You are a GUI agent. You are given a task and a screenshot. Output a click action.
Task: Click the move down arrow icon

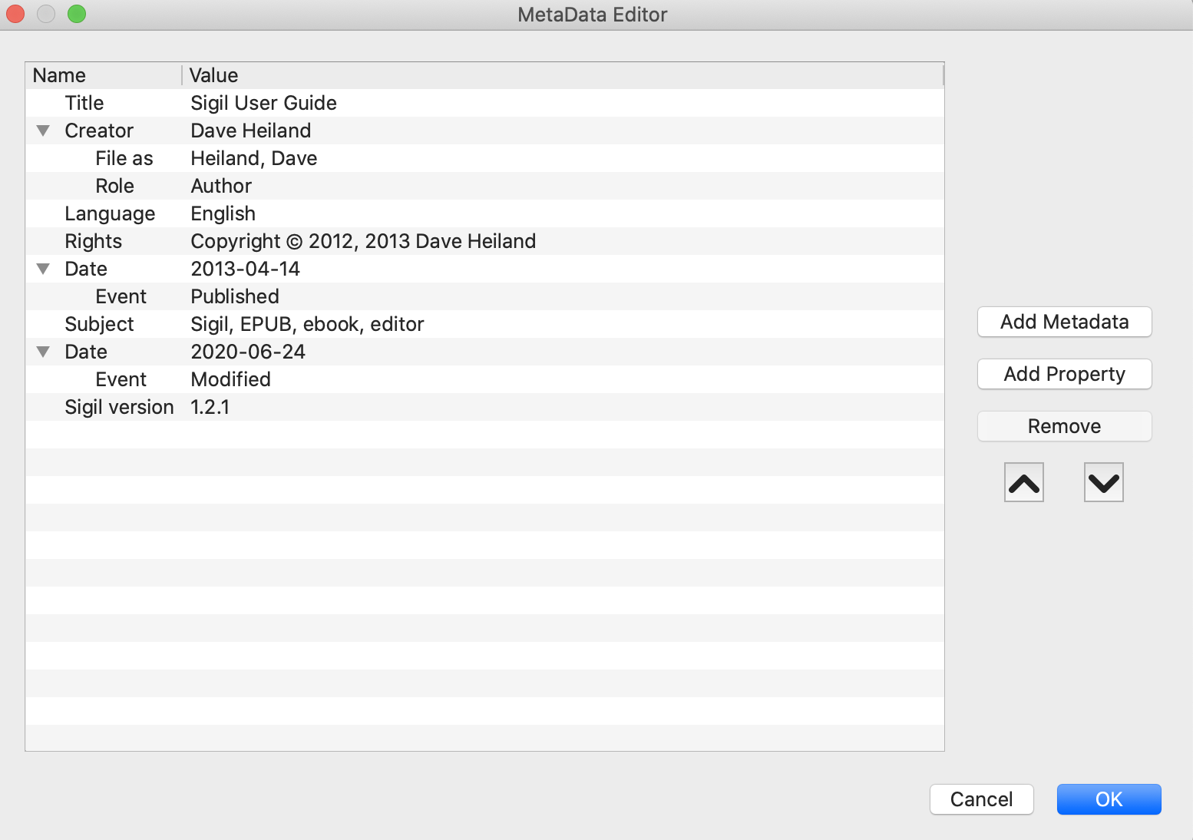pyautogui.click(x=1103, y=482)
